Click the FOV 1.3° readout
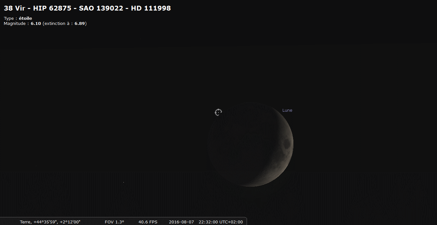Viewport: 437px width, 225px height. coord(114,222)
